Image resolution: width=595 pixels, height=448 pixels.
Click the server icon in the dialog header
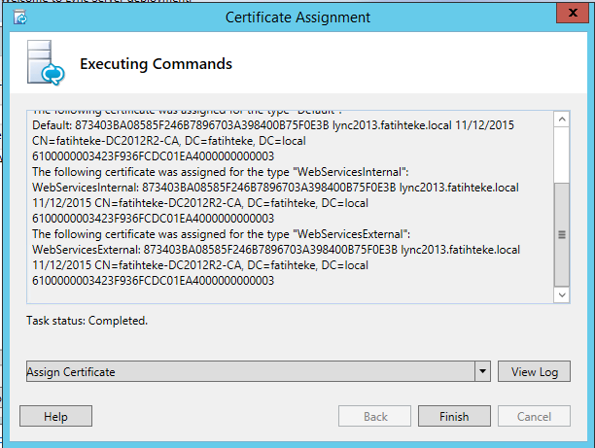click(x=39, y=64)
